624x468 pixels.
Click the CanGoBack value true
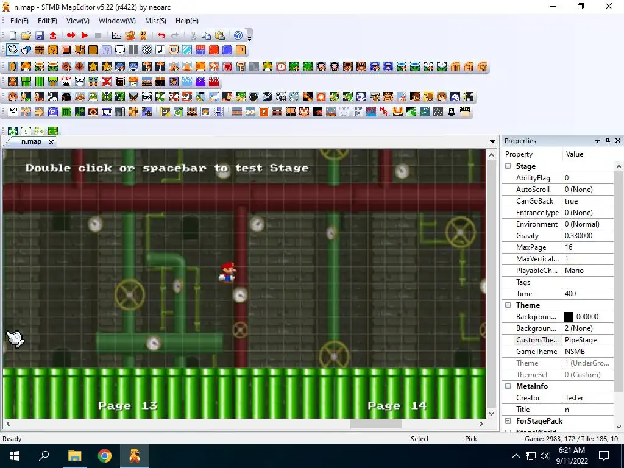click(588, 201)
